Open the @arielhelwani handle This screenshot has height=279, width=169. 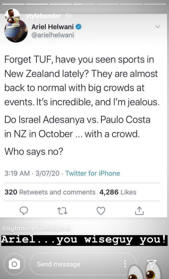[53, 36]
